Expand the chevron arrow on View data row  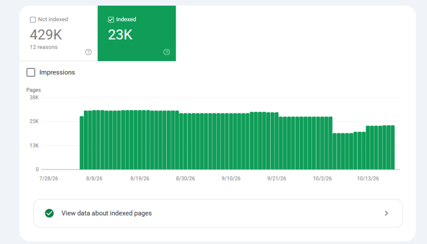tap(386, 213)
